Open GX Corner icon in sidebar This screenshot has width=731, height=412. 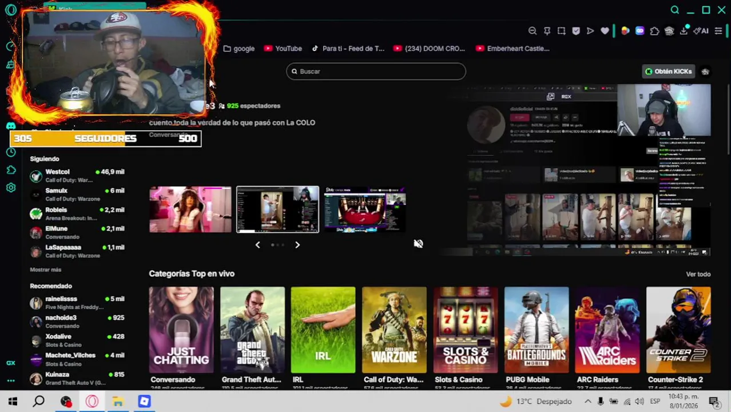[x=11, y=363]
